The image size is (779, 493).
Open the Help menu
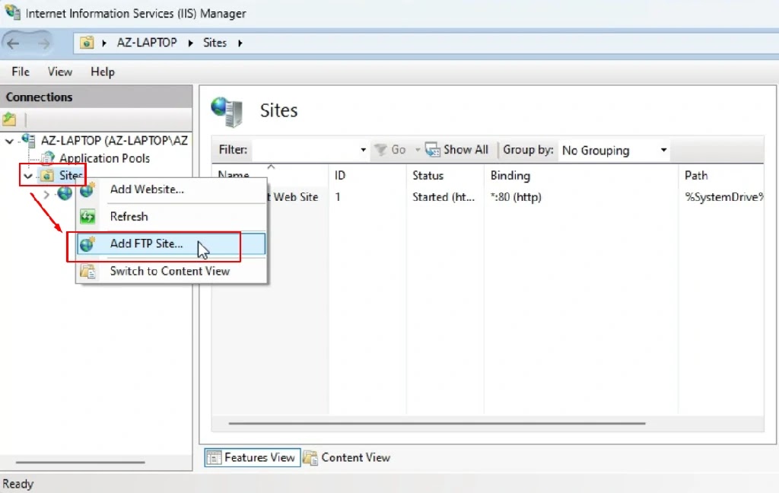pyautogui.click(x=103, y=72)
